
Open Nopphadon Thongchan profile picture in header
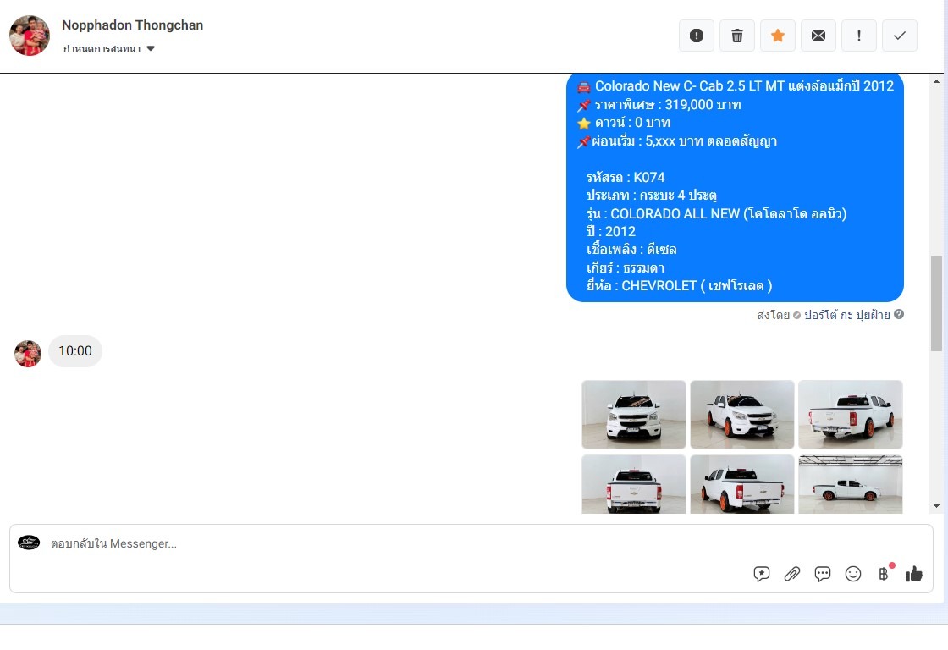pos(30,36)
